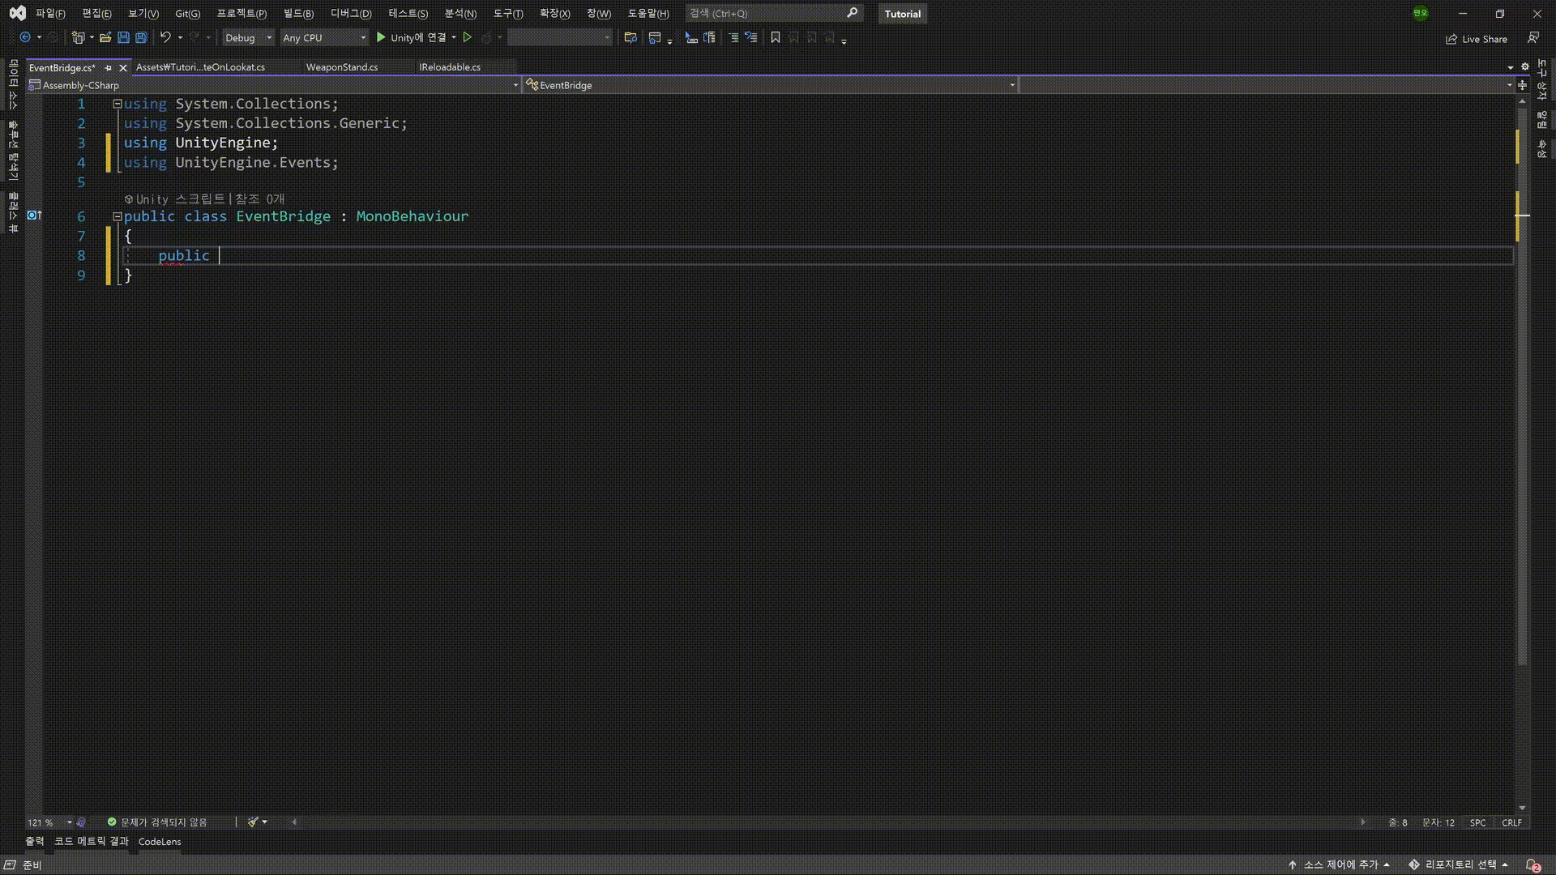Toggle pin on the EventBridge.cs tab
This screenshot has width=1556, height=875.
click(109, 68)
